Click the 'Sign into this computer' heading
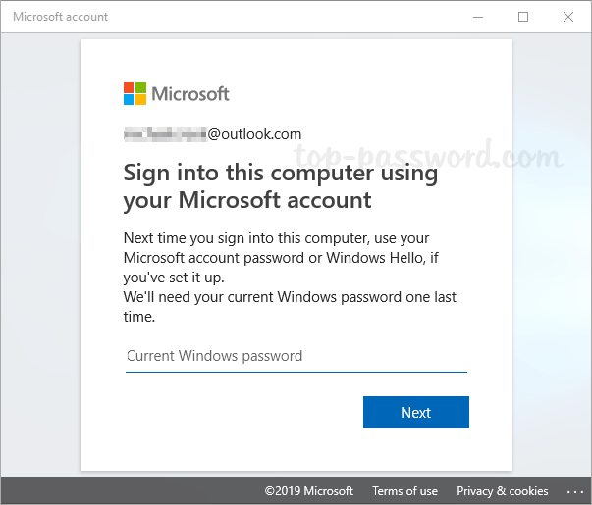The height and width of the screenshot is (505, 592). [x=280, y=187]
